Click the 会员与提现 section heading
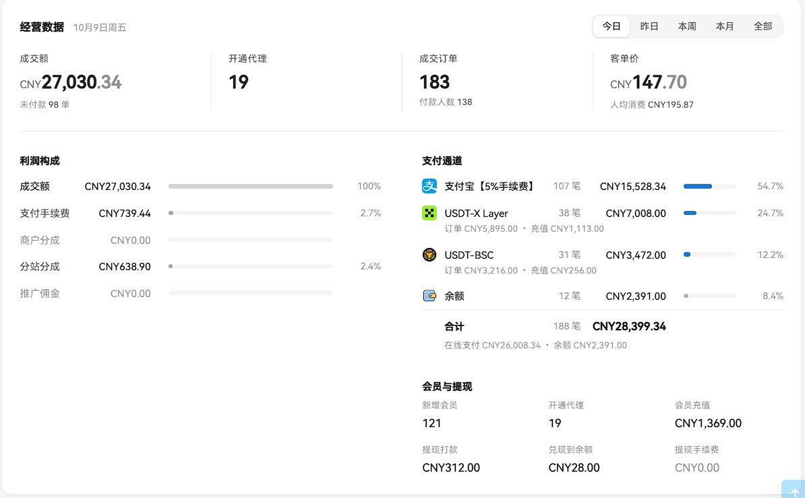Image resolution: width=805 pixels, height=498 pixels. 447,387
